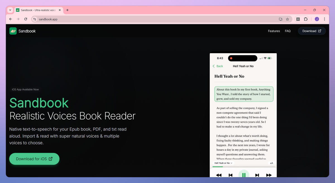Go back one page in browser
Viewport: 335px width, 183px height.
(x=11, y=19)
